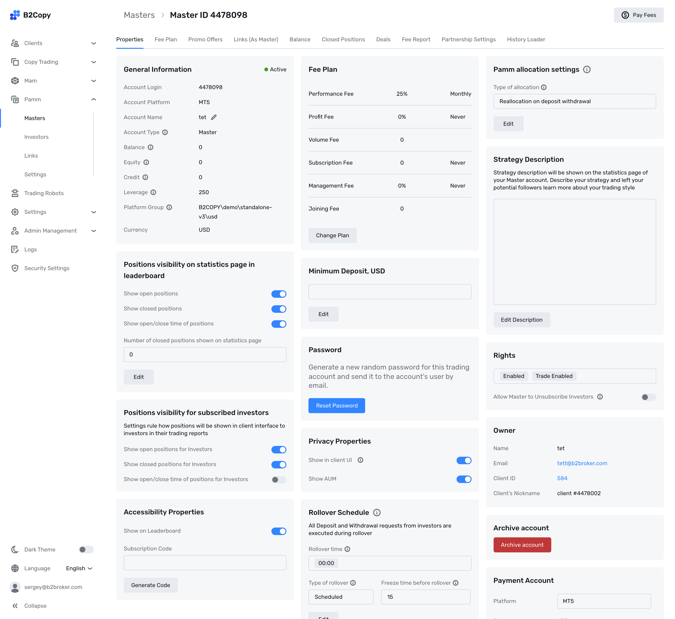Expand the Clients menu chevron
The width and height of the screenshot is (675, 619).
pos(94,43)
